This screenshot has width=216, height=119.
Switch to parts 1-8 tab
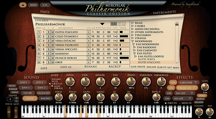pyautogui.click(x=114, y=24)
